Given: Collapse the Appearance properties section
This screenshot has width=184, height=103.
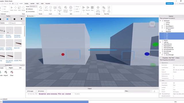Looking at the screenshot, I should [160, 63].
